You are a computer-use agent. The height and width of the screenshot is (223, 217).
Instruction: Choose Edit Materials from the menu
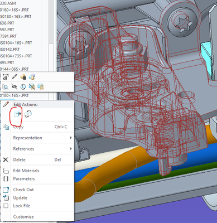pyautogui.click(x=43, y=171)
